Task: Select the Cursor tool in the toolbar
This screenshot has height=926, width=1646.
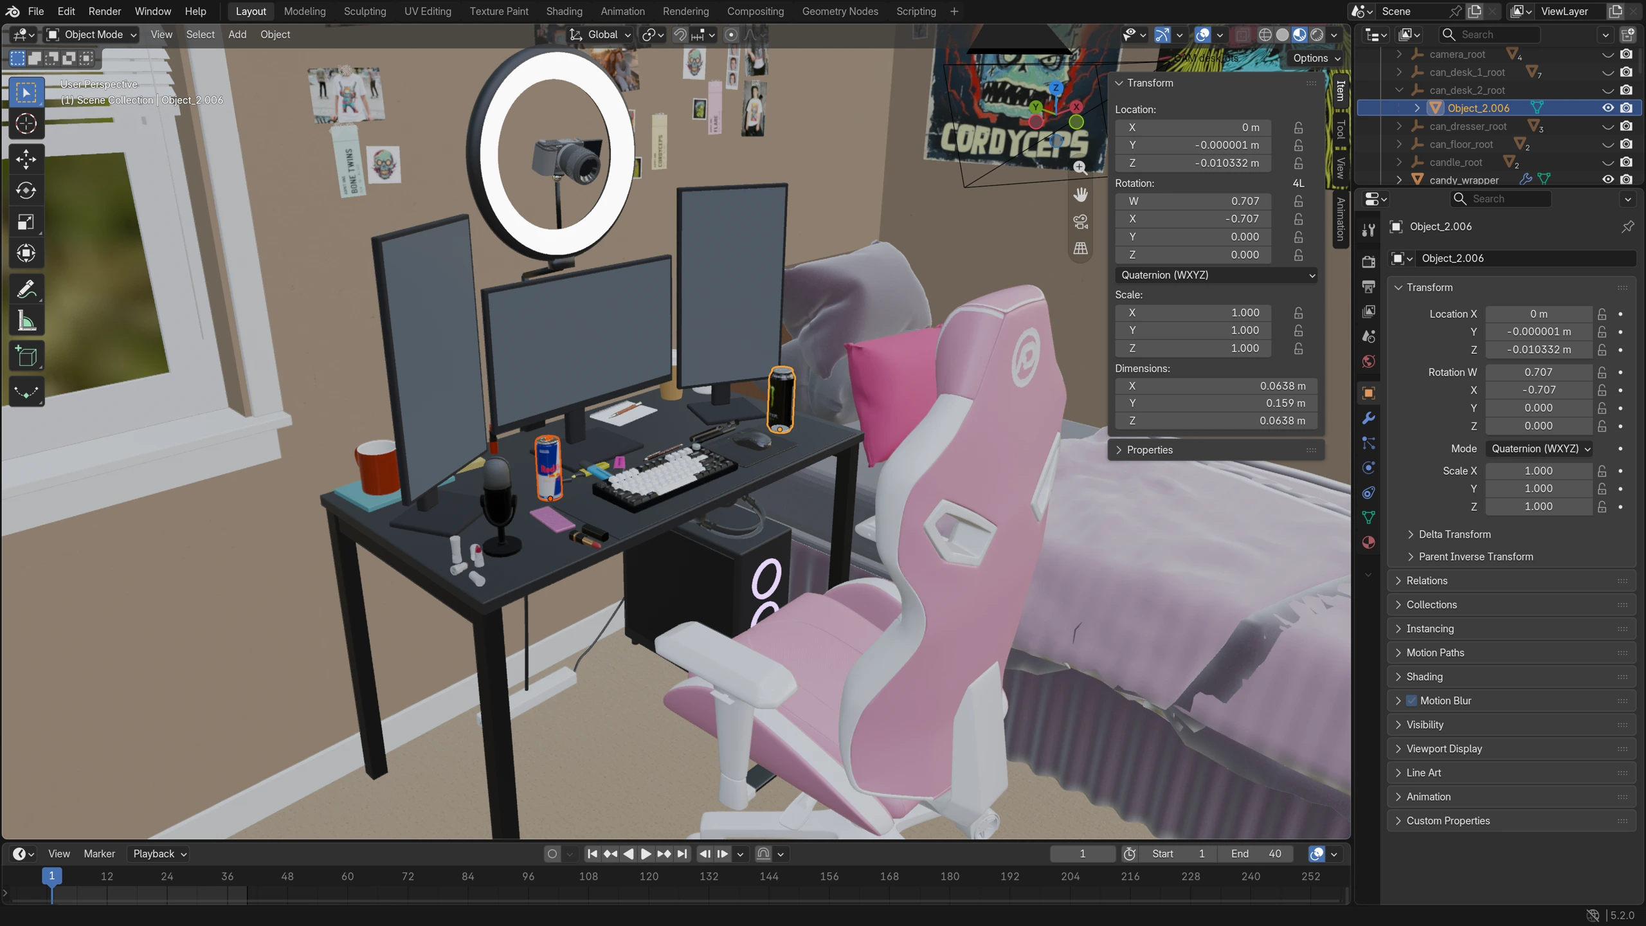Action: [26, 123]
